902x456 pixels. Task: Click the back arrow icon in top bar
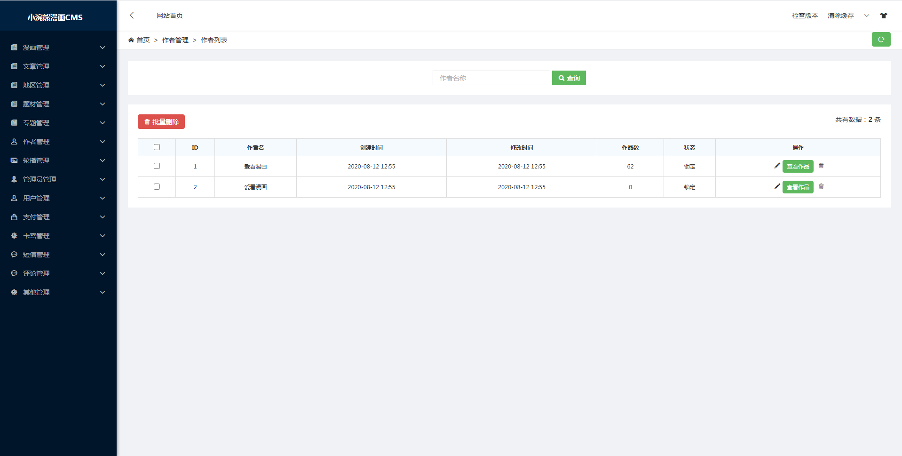(132, 16)
